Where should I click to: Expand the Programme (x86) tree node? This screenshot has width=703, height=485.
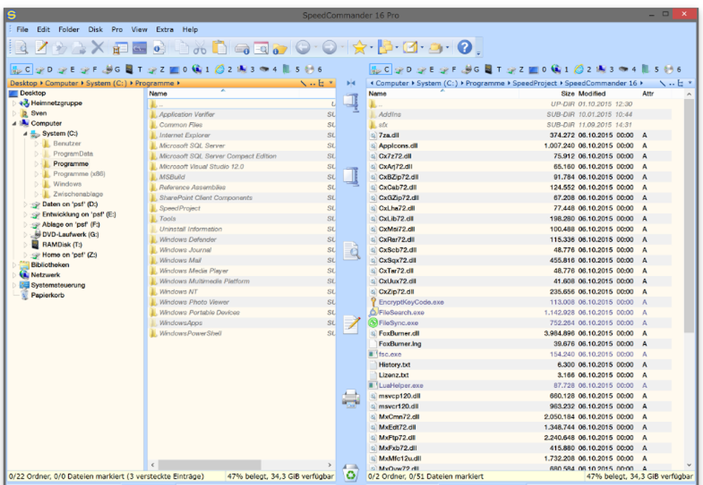click(x=37, y=174)
